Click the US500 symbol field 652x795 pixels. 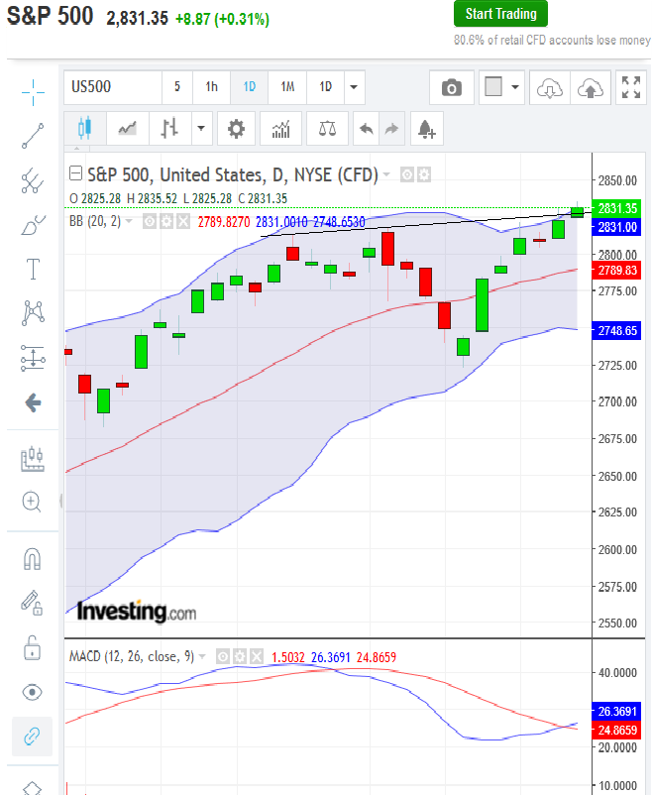pyautogui.click(x=113, y=87)
